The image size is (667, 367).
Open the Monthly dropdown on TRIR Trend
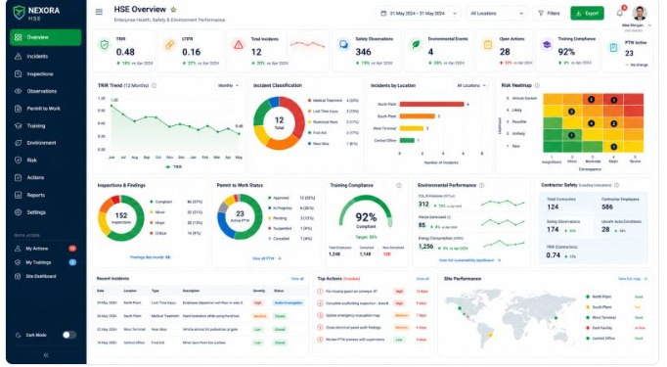(x=229, y=85)
